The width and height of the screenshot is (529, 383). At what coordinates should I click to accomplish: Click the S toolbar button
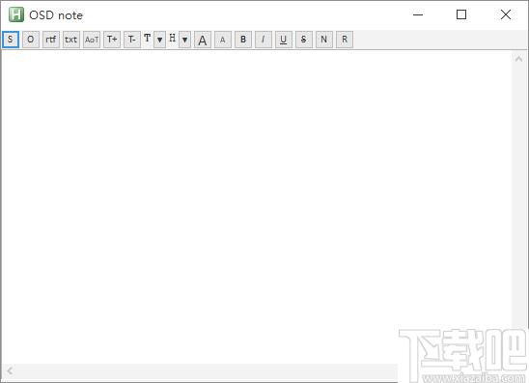[11, 40]
